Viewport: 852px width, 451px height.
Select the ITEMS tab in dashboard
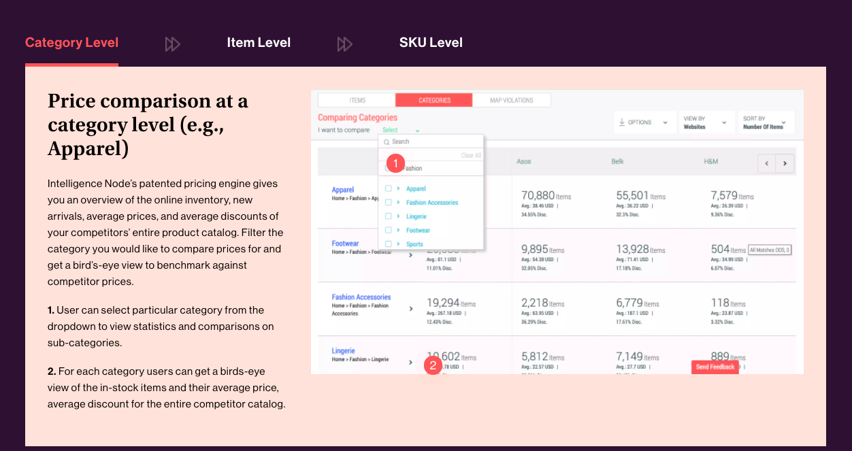357,100
